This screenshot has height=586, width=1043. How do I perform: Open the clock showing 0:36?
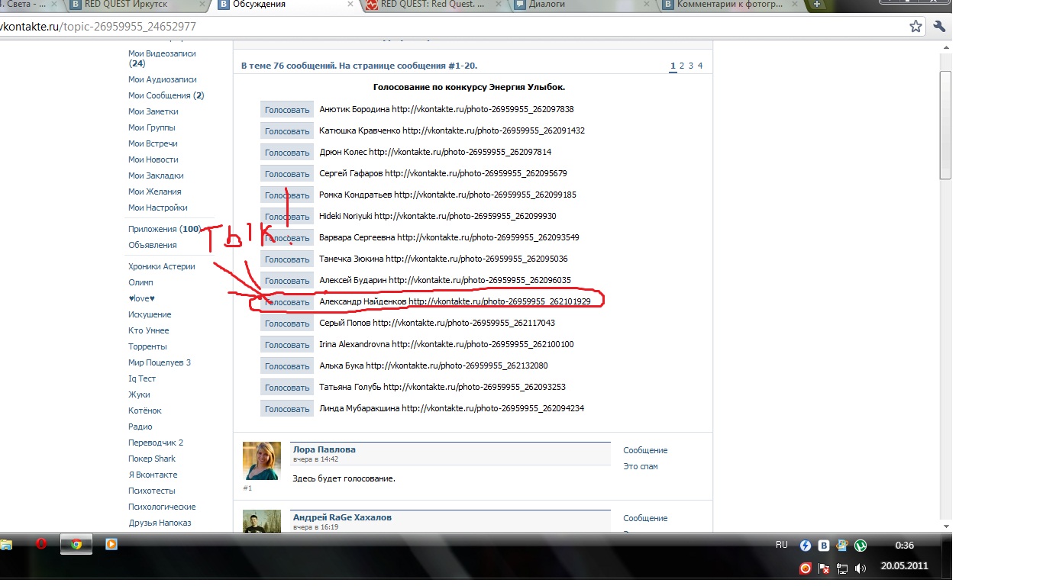tap(904, 546)
